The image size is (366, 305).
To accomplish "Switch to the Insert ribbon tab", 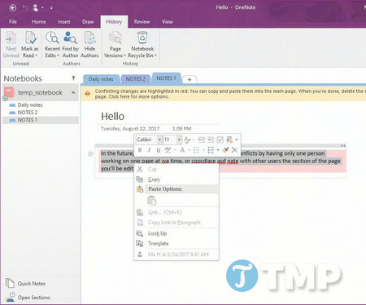I will pos(64,22).
